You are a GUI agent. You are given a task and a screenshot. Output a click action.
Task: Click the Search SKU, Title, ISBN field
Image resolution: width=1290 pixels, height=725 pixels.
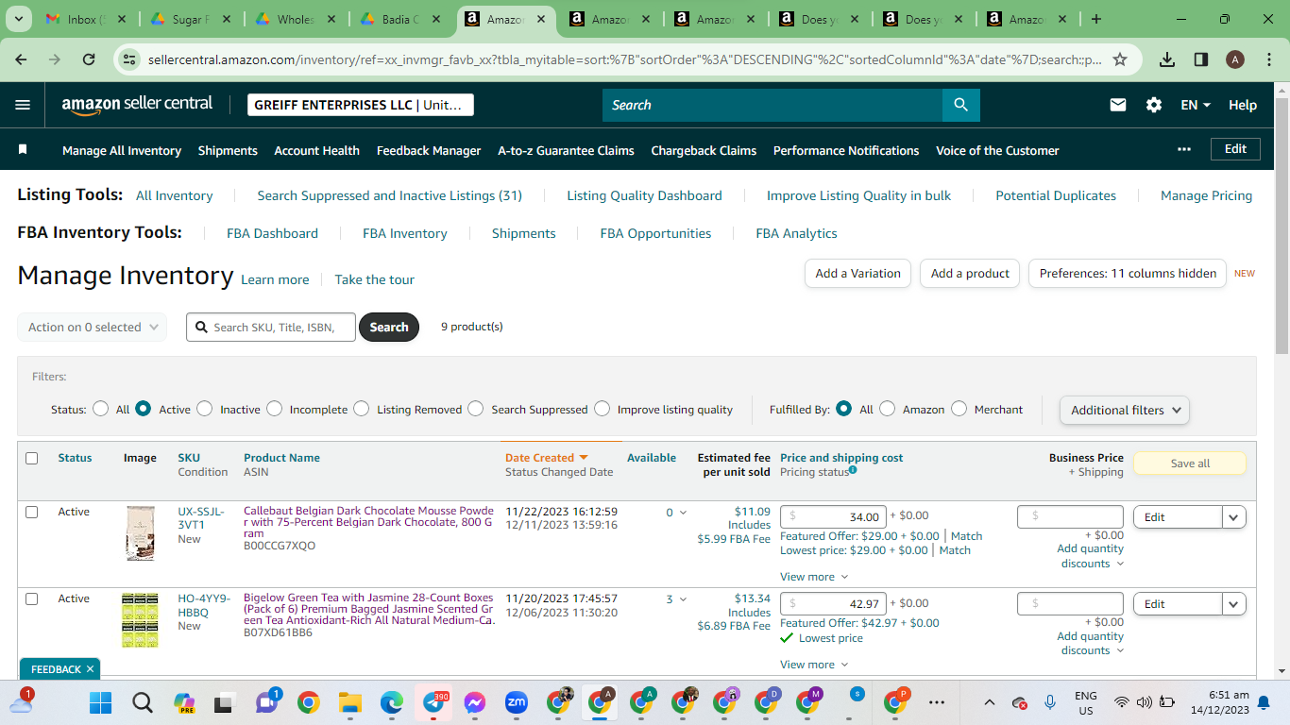click(271, 327)
